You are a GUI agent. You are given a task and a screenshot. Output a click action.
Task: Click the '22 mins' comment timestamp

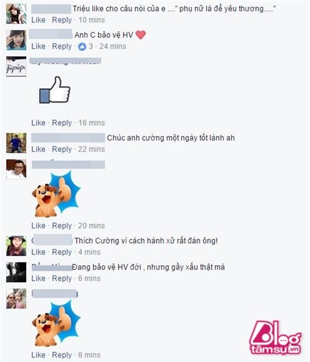[x=91, y=149]
